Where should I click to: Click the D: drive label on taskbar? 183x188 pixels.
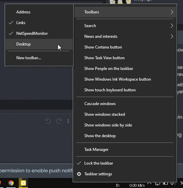tap(118, 185)
